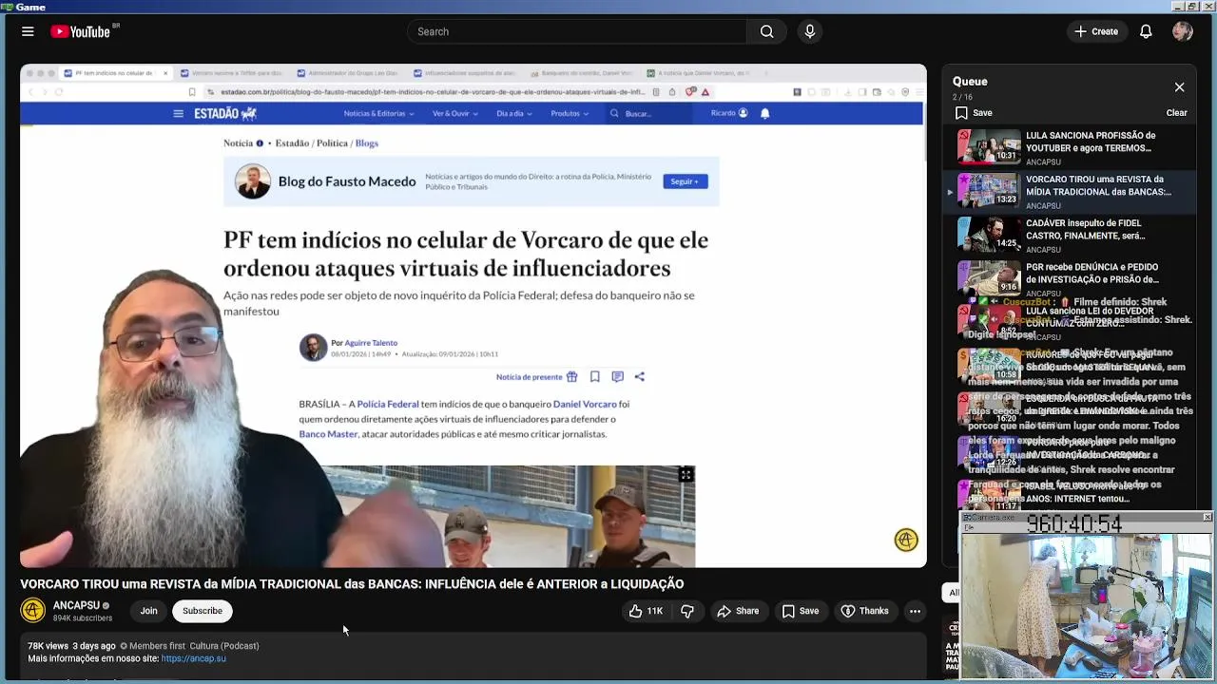Start voice search with the microphone icon

[x=810, y=31]
